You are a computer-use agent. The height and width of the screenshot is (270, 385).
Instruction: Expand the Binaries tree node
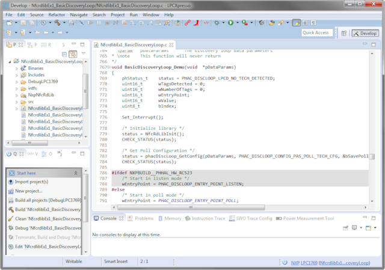coord(17,69)
